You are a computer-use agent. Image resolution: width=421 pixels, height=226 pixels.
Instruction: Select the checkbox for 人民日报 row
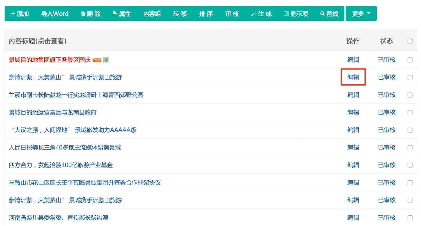pyautogui.click(x=410, y=148)
